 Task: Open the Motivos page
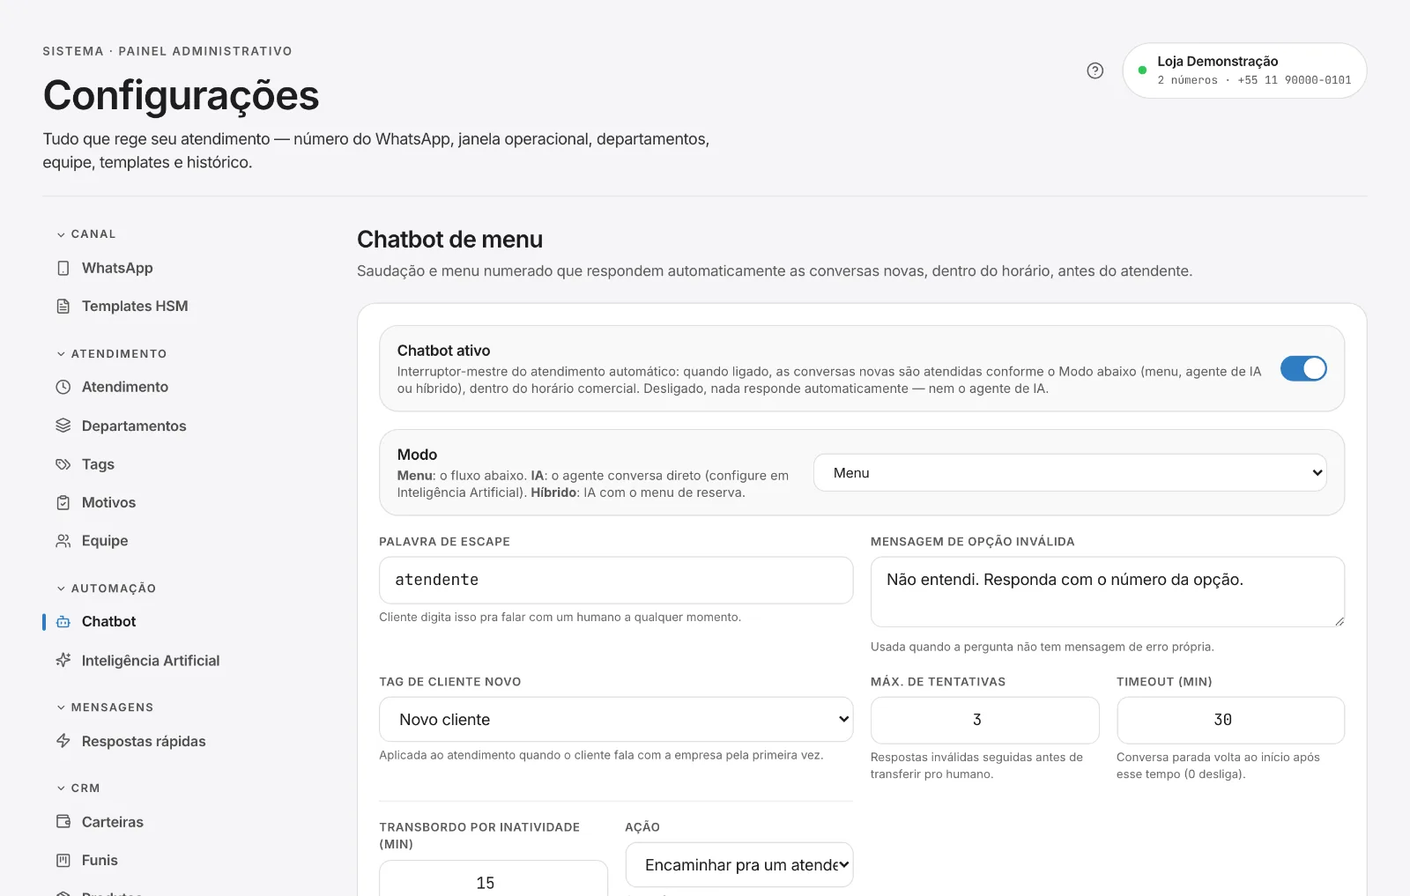(108, 502)
